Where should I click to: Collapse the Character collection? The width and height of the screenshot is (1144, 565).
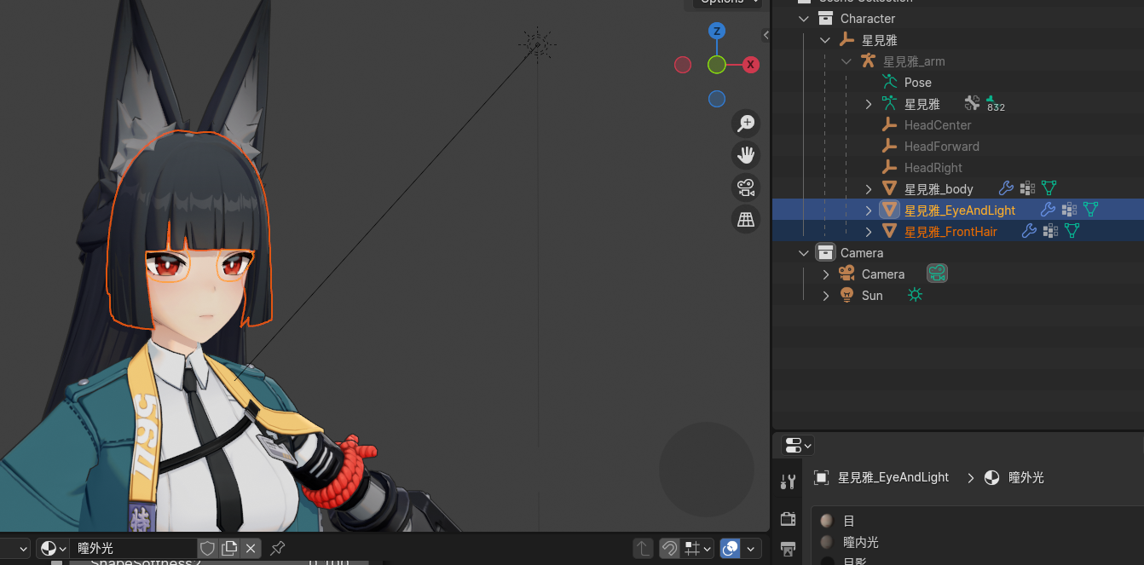(804, 19)
